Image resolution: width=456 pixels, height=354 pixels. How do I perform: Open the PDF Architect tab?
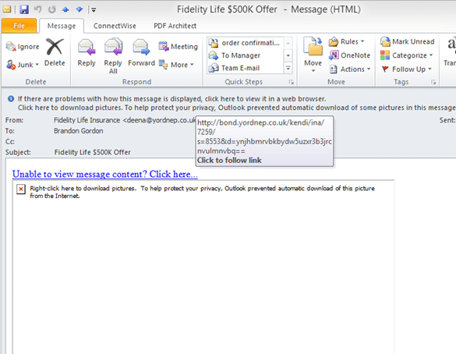[175, 26]
